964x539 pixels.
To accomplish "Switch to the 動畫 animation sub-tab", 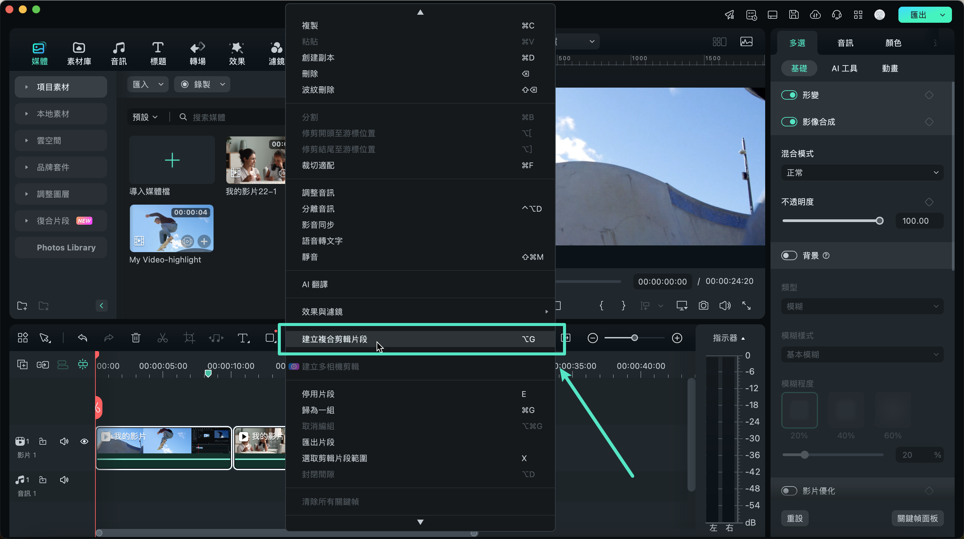I will 890,69.
